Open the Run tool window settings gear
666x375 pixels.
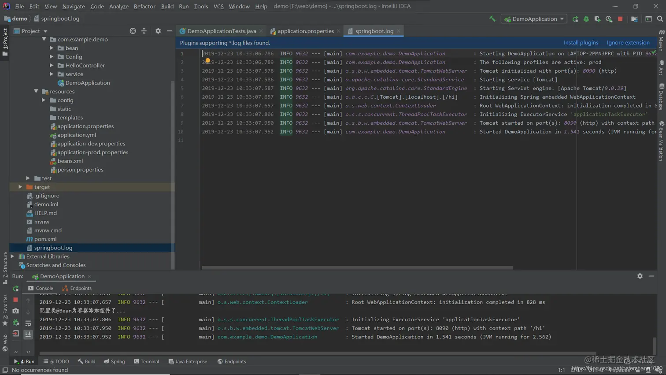tap(640, 276)
